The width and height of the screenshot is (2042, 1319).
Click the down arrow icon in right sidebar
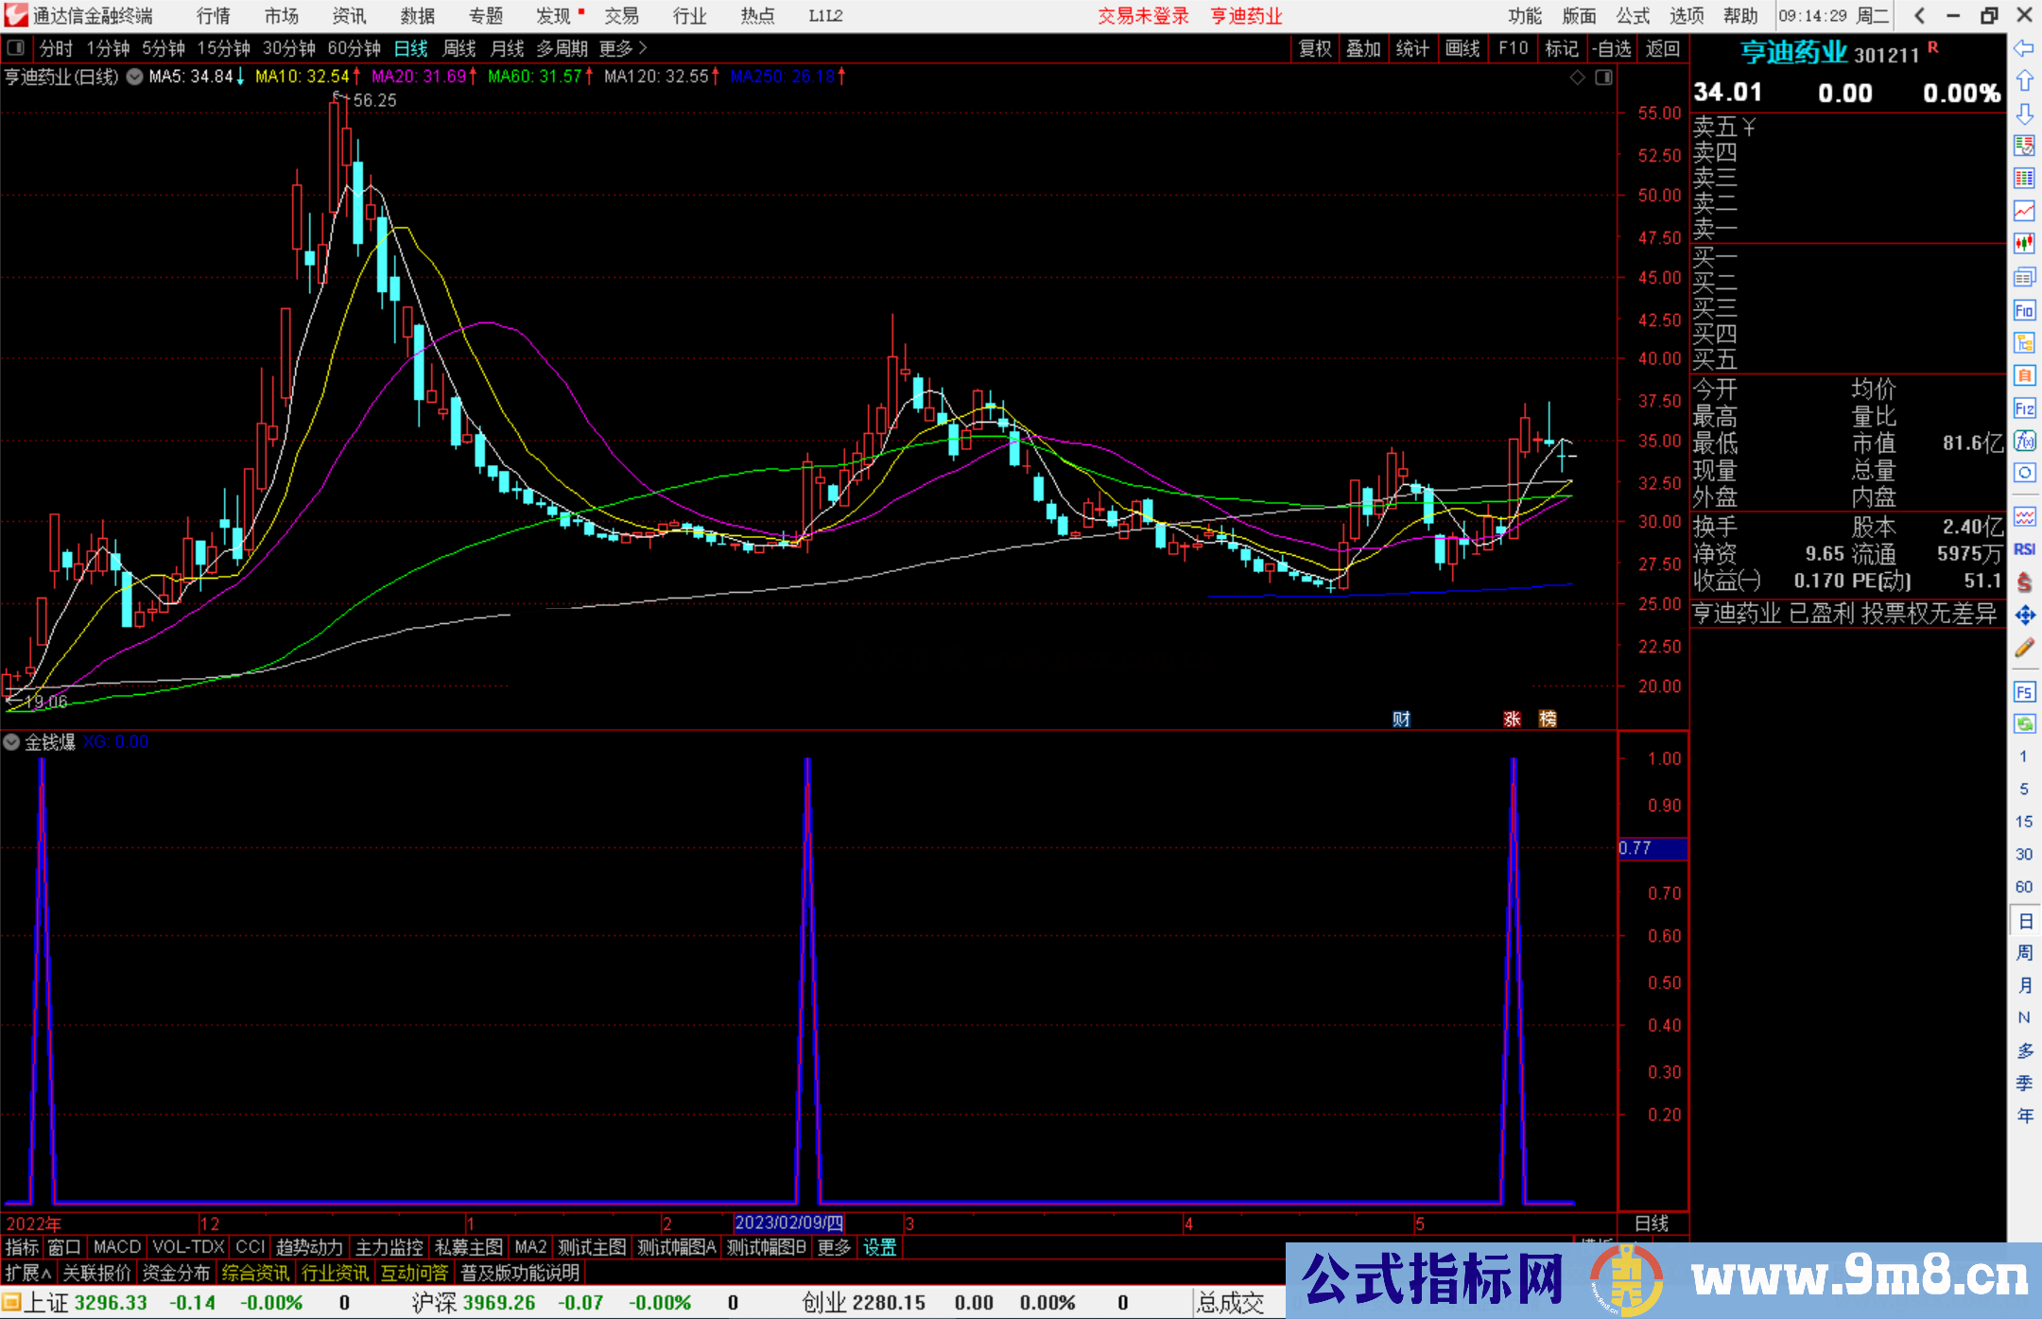point(2024,114)
